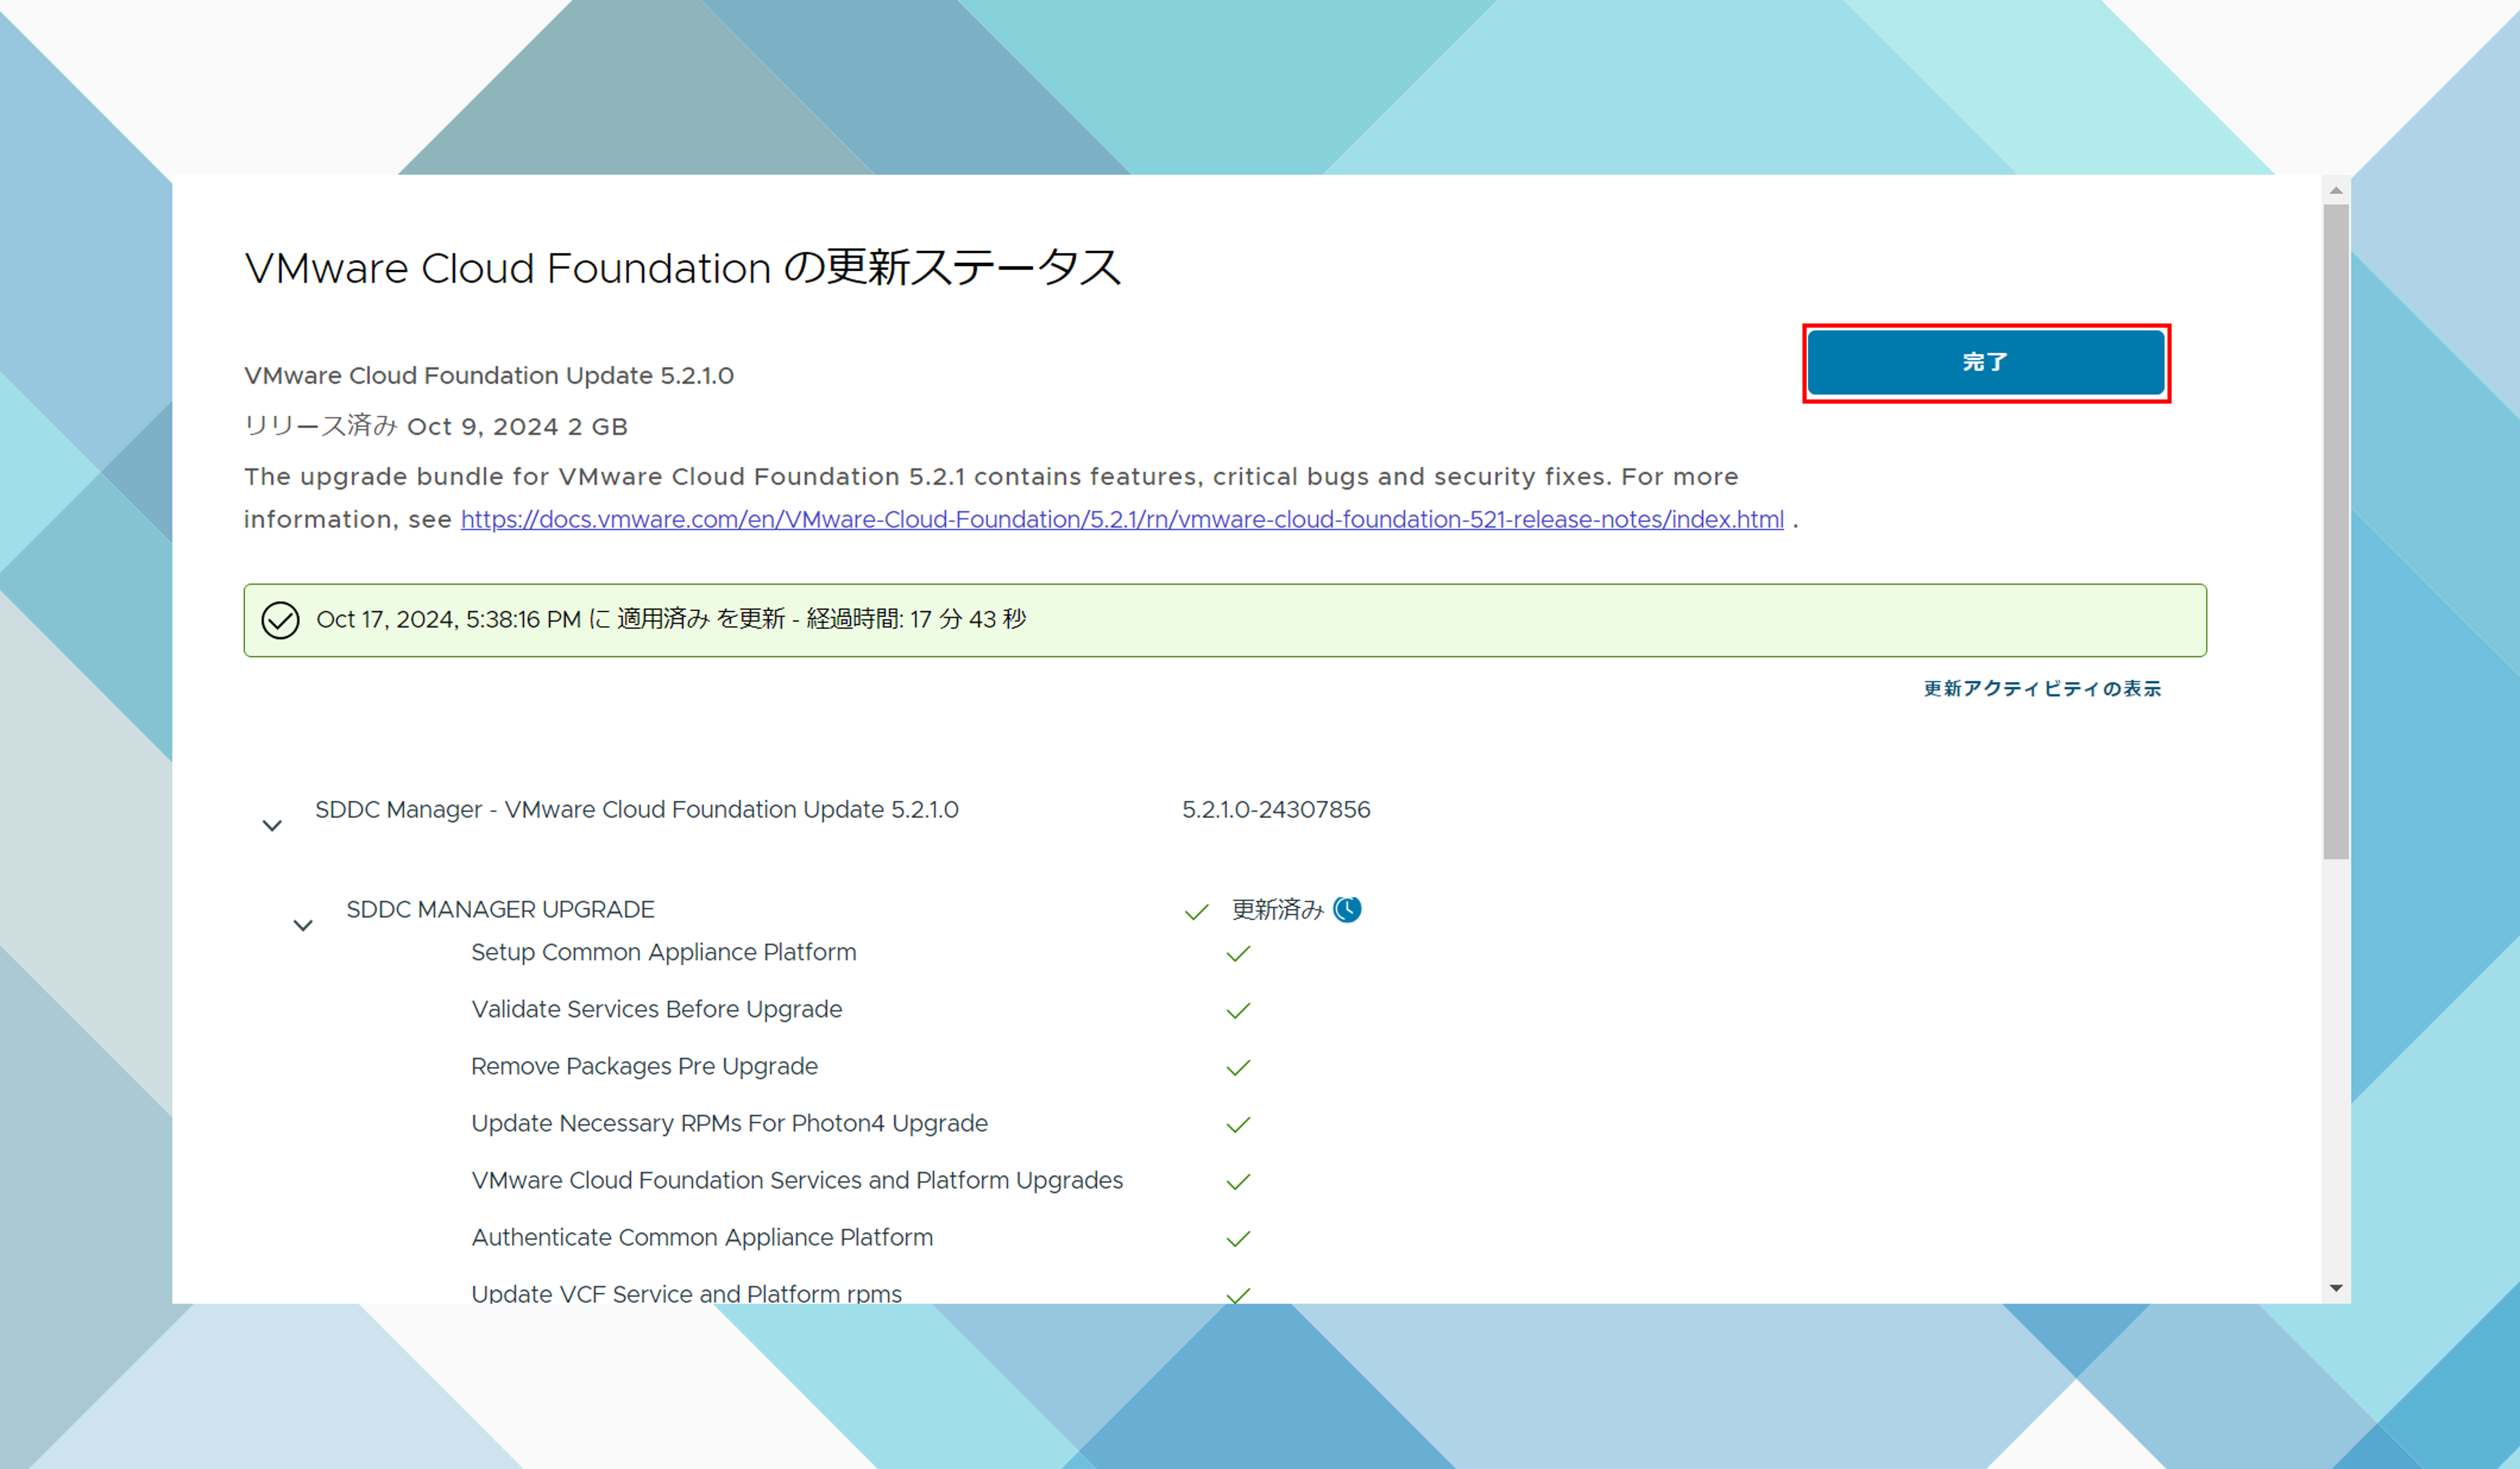Select the text 'Setup Common Appliance Platform'

[x=664, y=952]
